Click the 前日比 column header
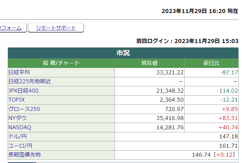This screenshot has width=242, height=163. 211,63
